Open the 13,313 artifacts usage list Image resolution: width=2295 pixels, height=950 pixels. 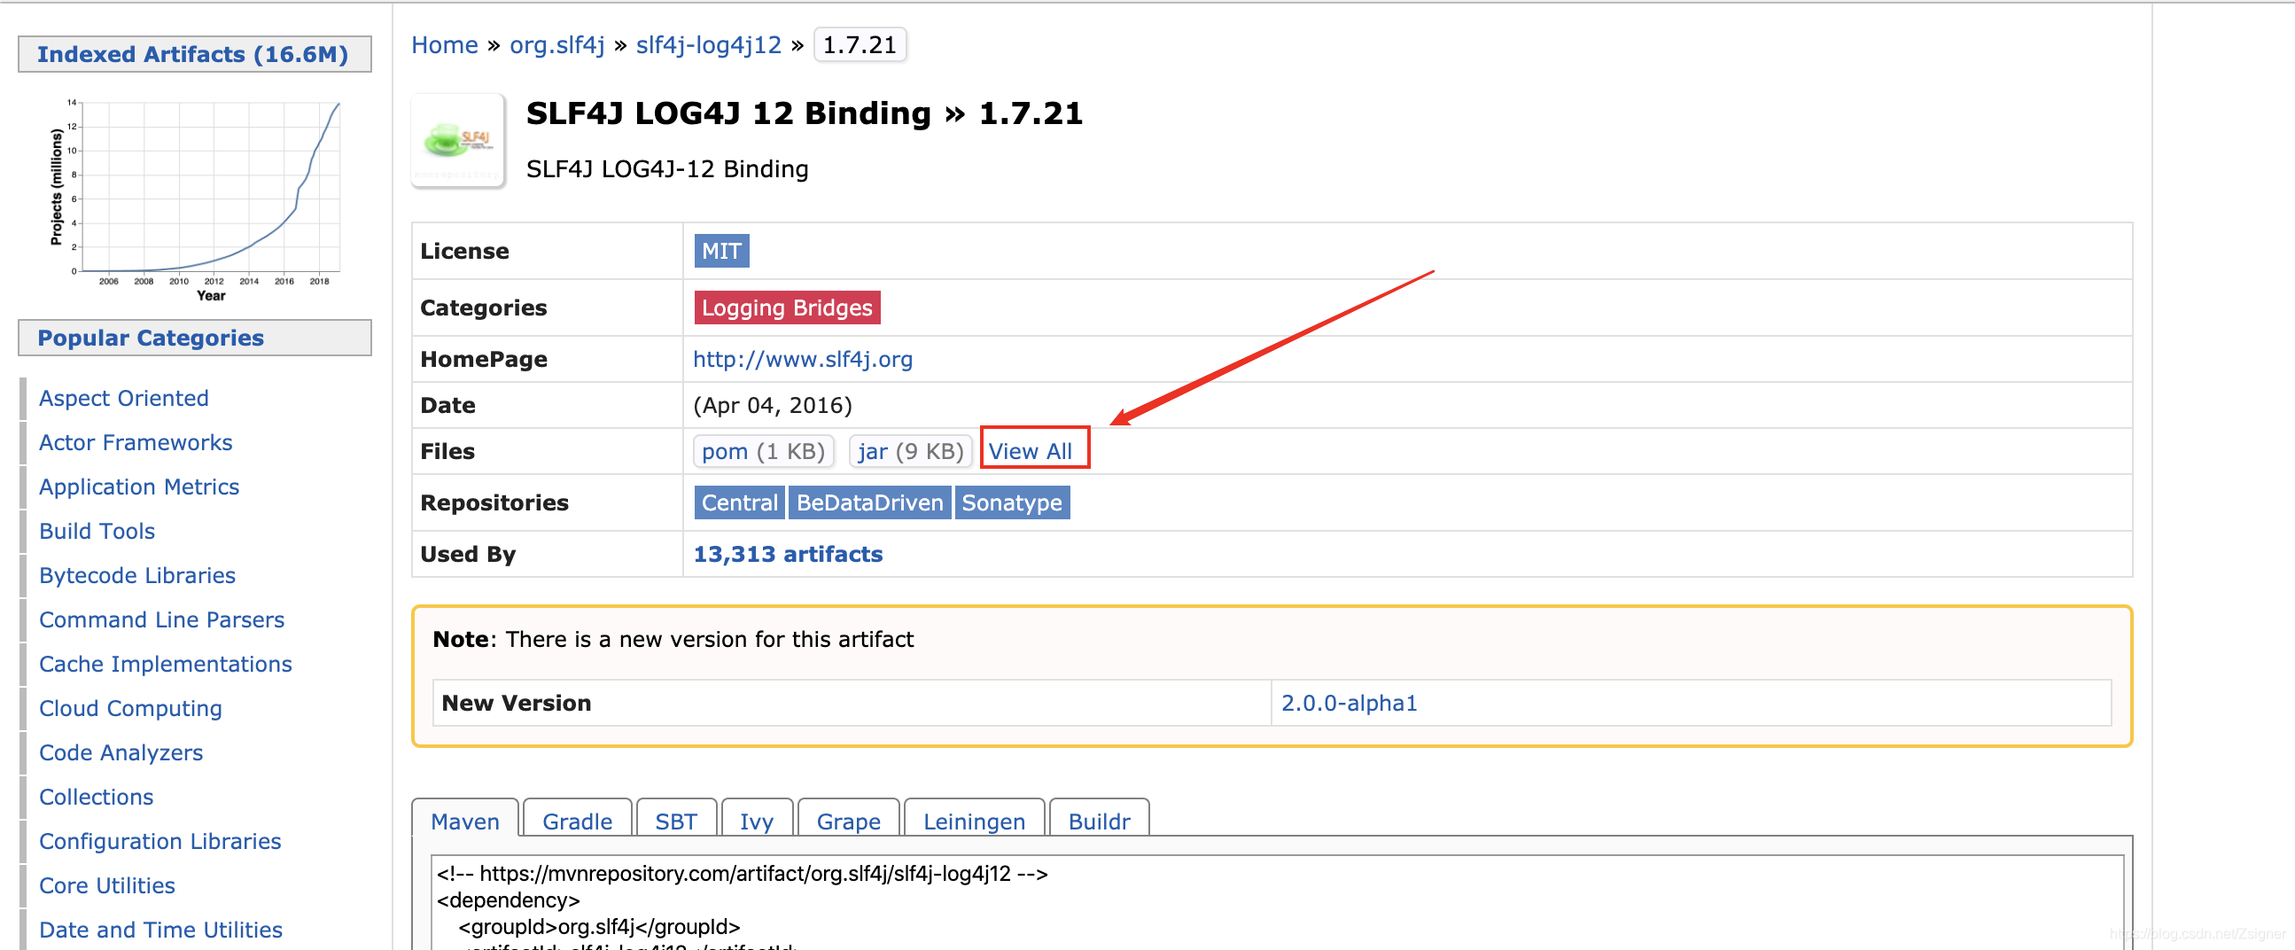(x=788, y=553)
